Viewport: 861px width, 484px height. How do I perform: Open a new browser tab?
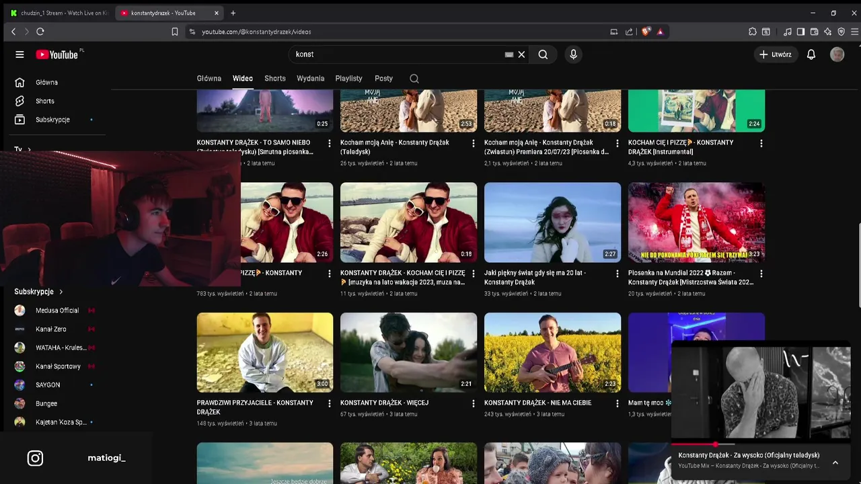(233, 13)
